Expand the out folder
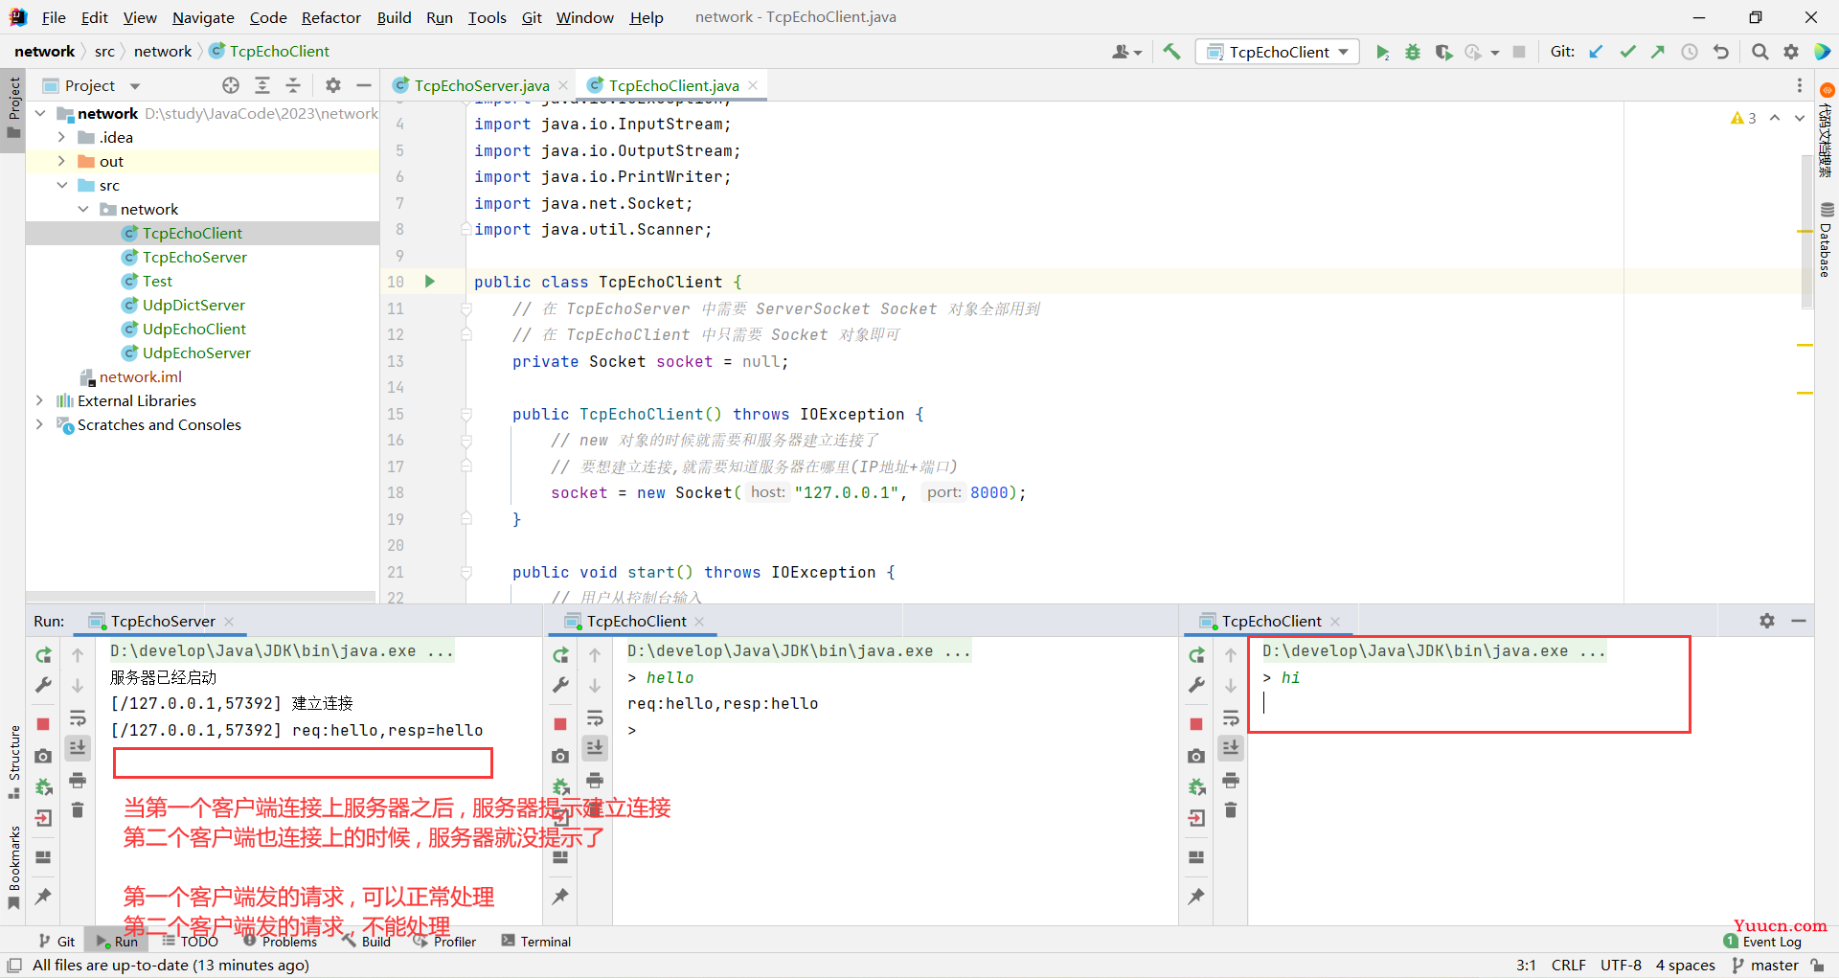This screenshot has height=978, width=1839. (x=61, y=161)
